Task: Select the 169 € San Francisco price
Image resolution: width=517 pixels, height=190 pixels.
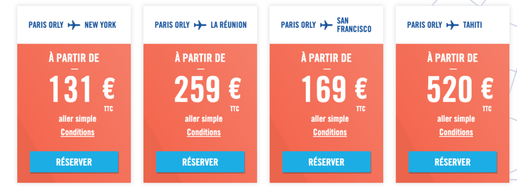Action: (334, 89)
